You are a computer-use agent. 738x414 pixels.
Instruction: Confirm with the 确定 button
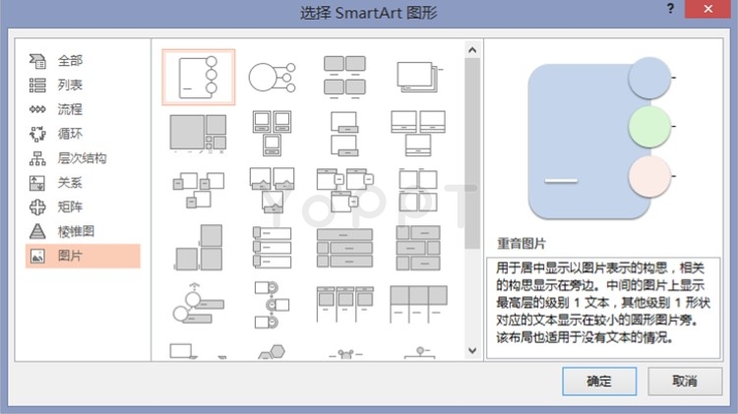[599, 382]
